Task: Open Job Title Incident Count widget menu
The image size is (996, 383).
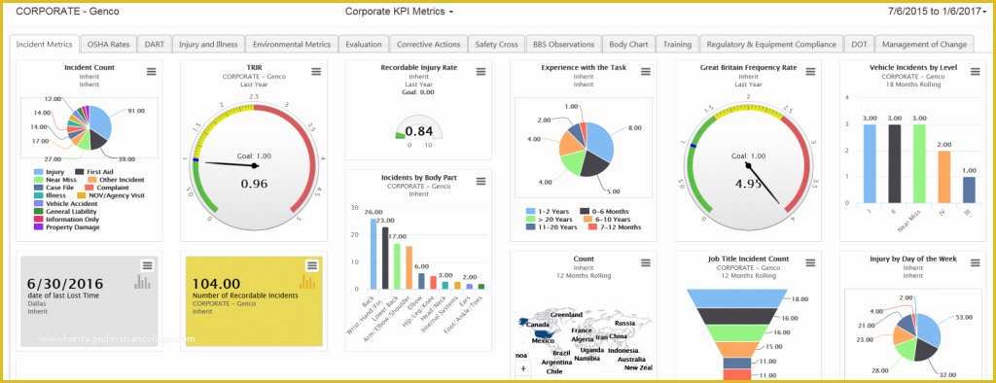Action: pos(810,263)
